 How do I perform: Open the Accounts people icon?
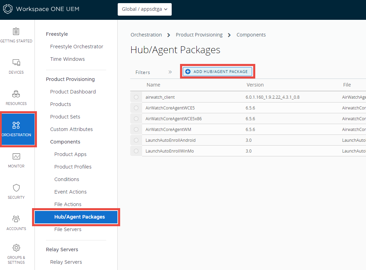coord(16,219)
